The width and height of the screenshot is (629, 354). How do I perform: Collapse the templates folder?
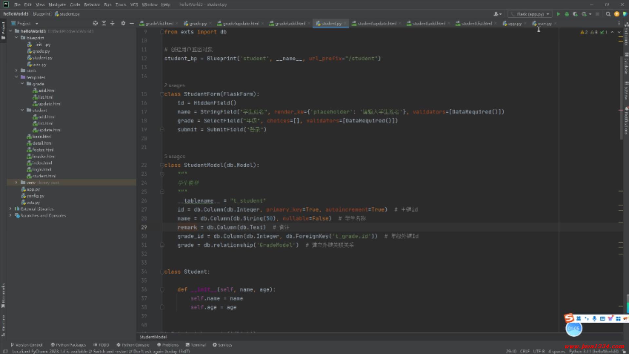tap(16, 77)
